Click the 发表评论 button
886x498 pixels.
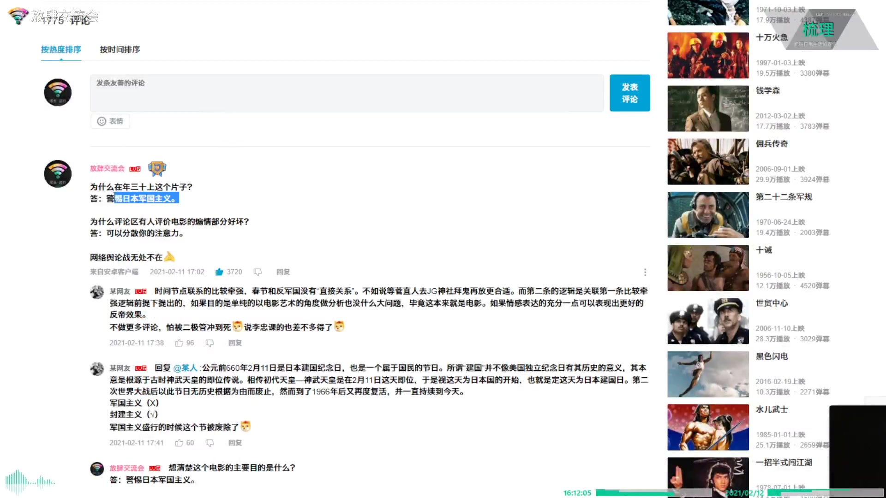point(629,93)
